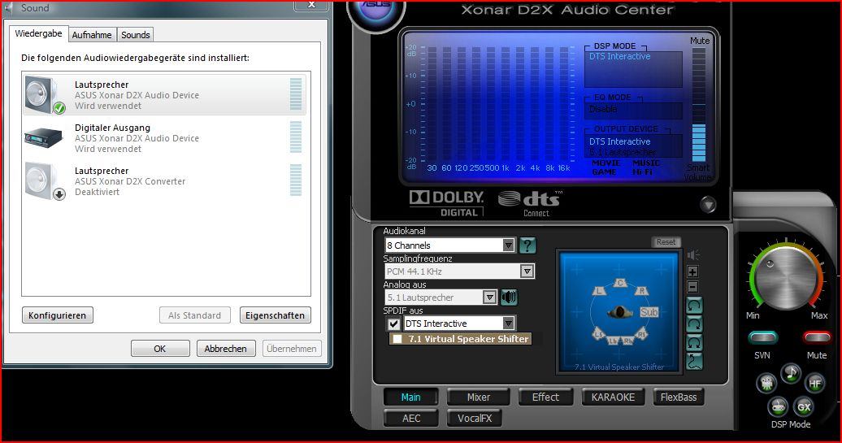The height and width of the screenshot is (443, 842).
Task: Click the Digitaler Ausgang device icon
Action: [x=44, y=137]
